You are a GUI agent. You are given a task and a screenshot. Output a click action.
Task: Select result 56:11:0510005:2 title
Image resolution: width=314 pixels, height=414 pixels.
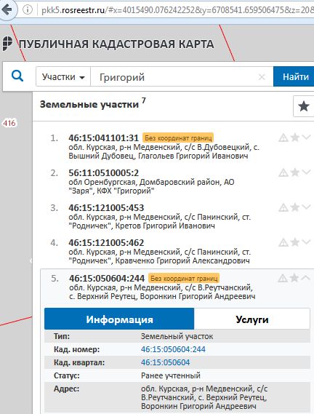[103, 172]
